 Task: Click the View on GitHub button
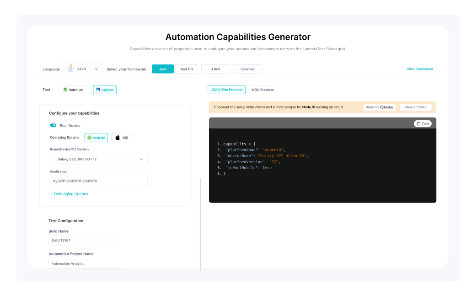pos(379,107)
